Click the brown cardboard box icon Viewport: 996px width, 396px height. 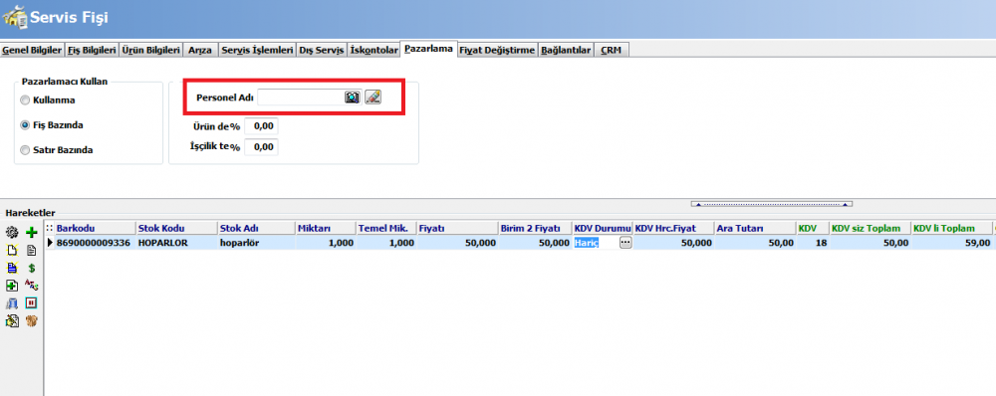(x=31, y=321)
